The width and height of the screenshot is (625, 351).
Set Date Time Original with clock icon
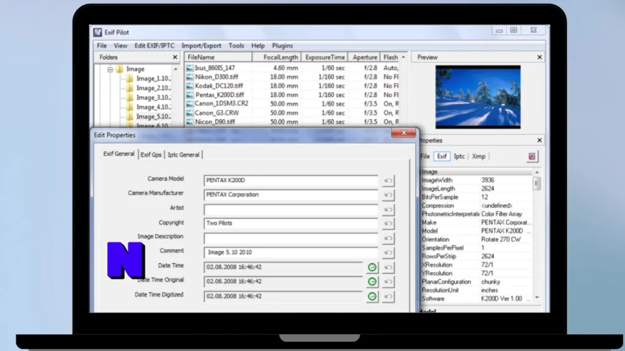(372, 282)
